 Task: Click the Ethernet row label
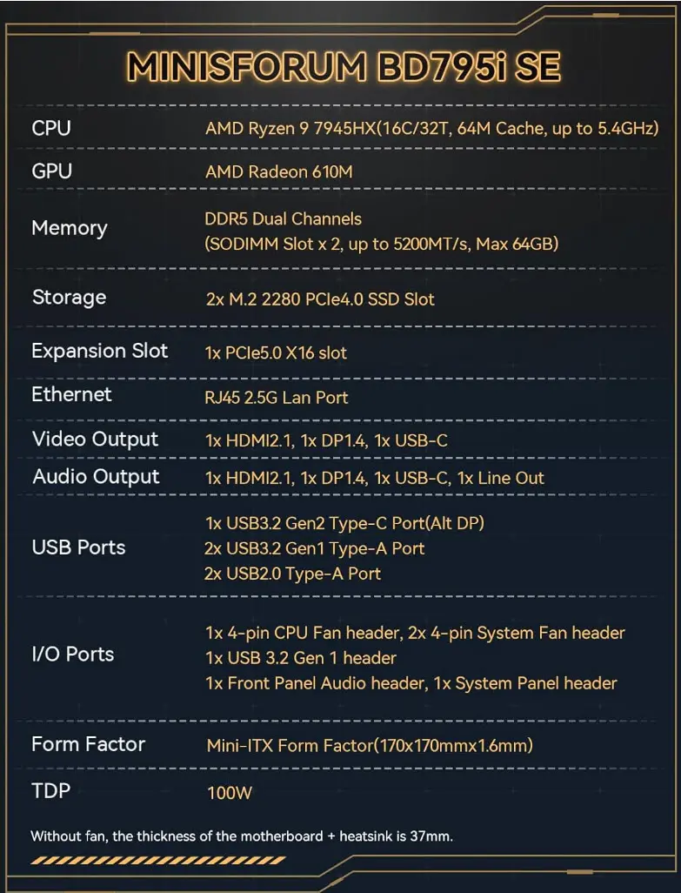[x=71, y=395]
